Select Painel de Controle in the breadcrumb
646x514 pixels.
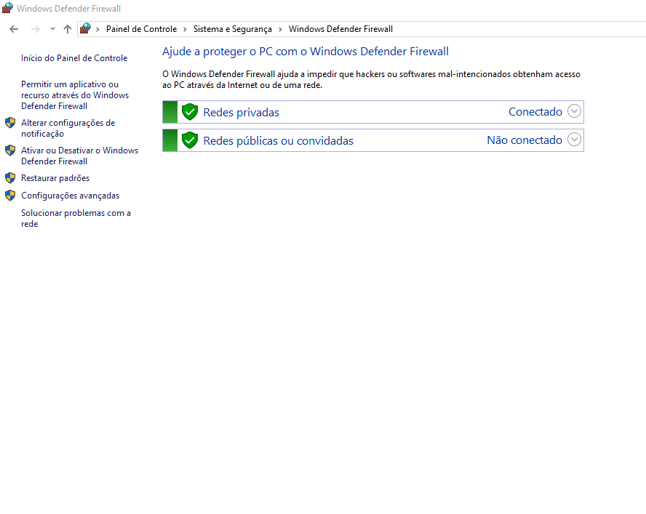tap(141, 29)
